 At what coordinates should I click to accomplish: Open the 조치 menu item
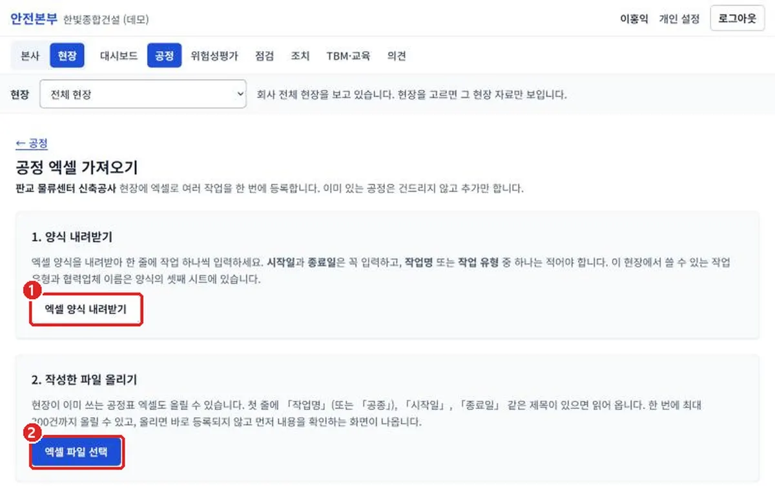300,56
